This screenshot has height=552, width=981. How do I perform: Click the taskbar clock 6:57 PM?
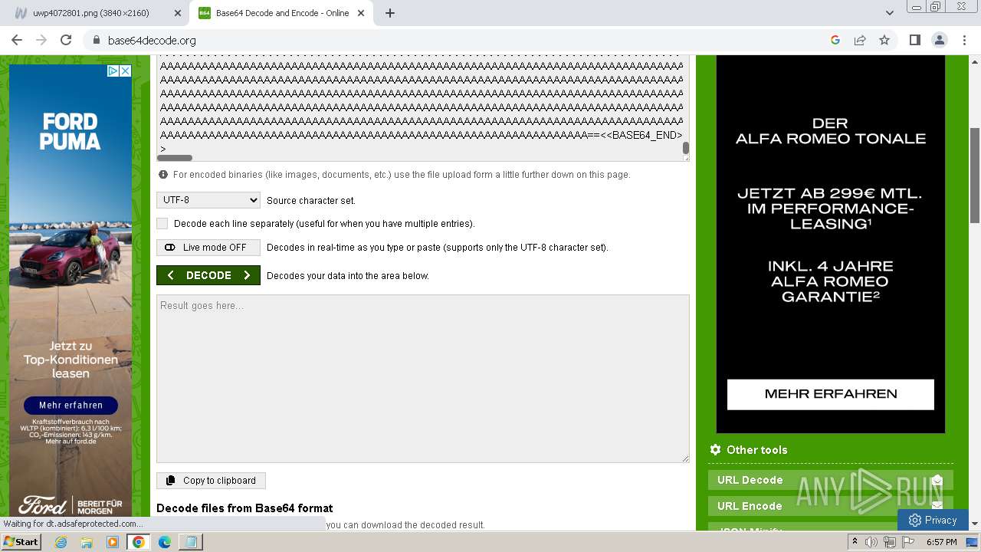(941, 542)
